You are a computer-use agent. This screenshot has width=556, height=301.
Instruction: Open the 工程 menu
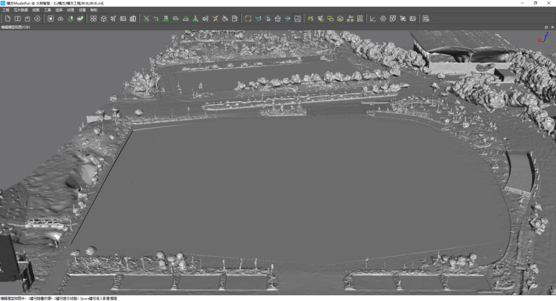(6, 10)
